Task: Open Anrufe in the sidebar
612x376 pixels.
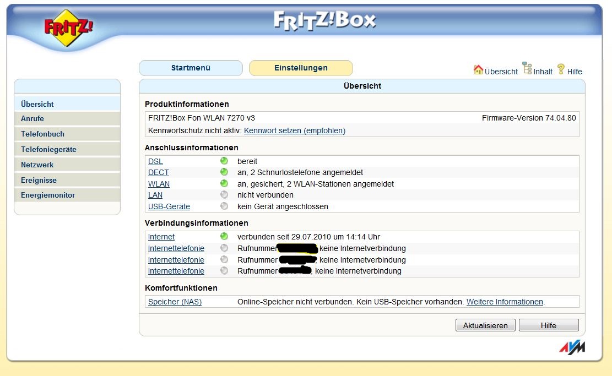Action: click(x=67, y=118)
